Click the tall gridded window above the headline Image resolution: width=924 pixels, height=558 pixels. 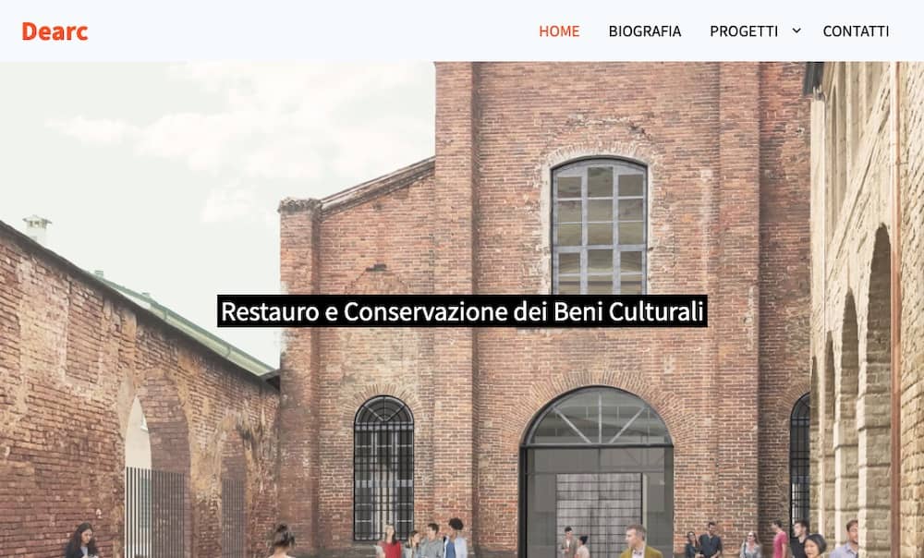(600, 225)
